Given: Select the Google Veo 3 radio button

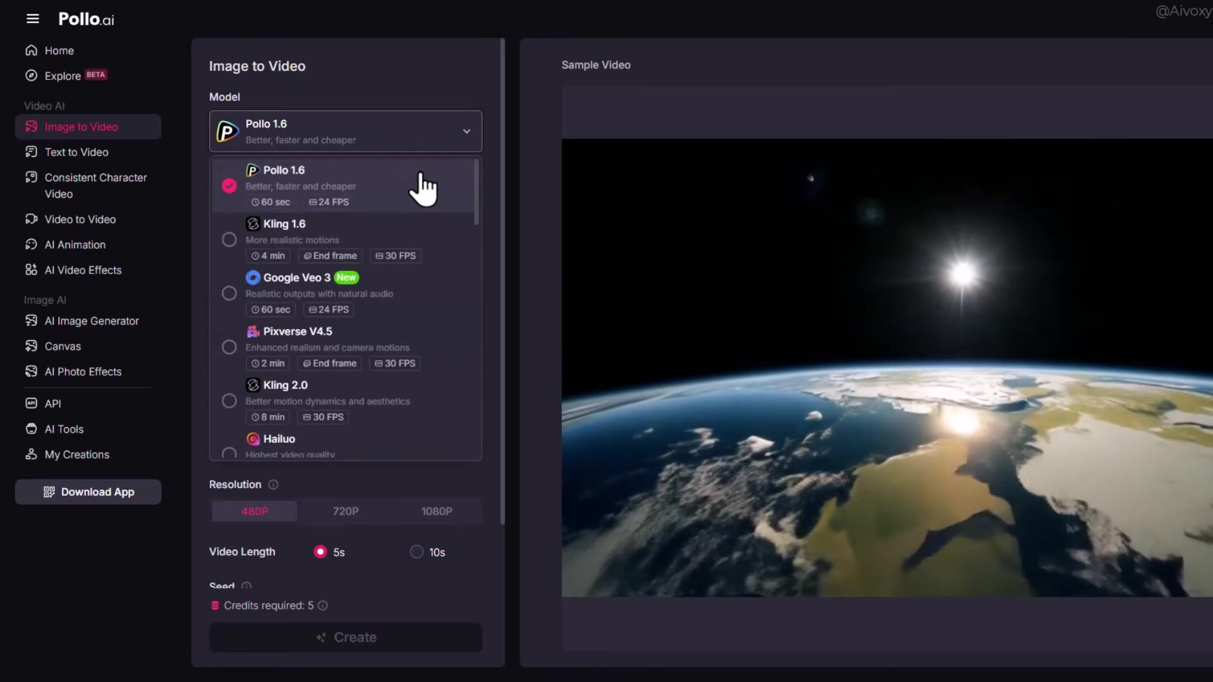Looking at the screenshot, I should [x=229, y=294].
